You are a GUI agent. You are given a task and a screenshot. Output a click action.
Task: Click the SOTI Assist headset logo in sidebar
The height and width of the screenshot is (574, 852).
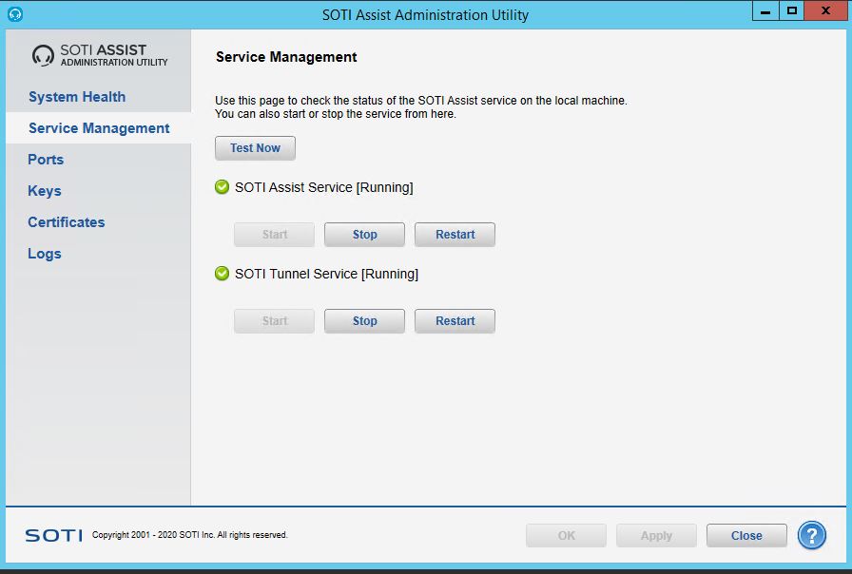pyautogui.click(x=43, y=55)
